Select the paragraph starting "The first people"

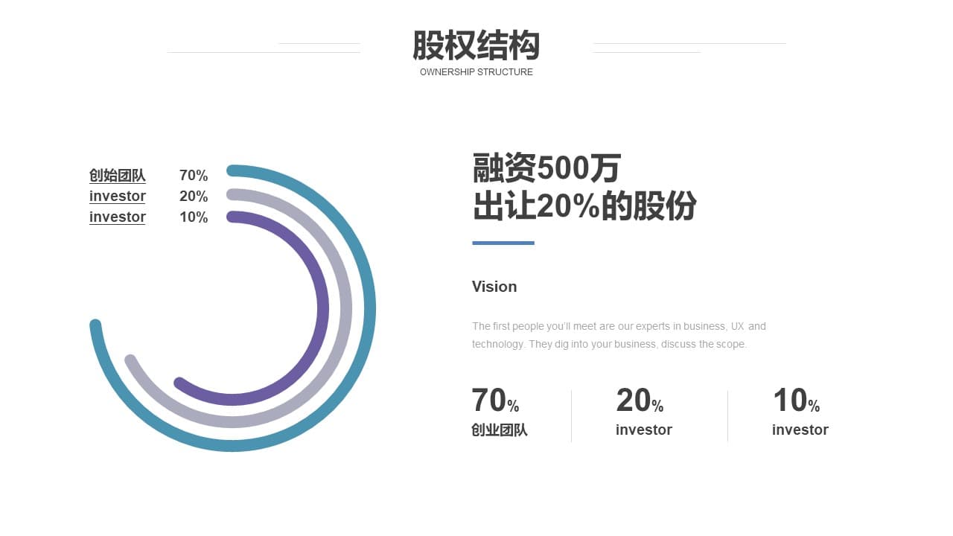[619, 335]
